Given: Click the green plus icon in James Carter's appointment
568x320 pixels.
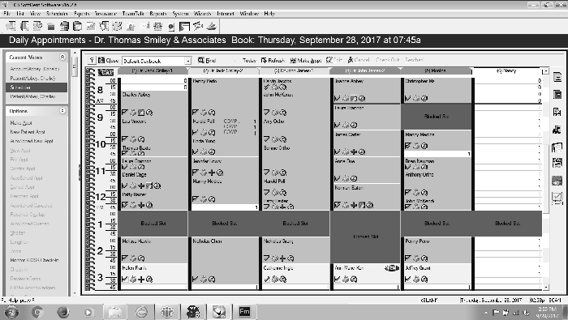Looking at the screenshot, I should [354, 151].
